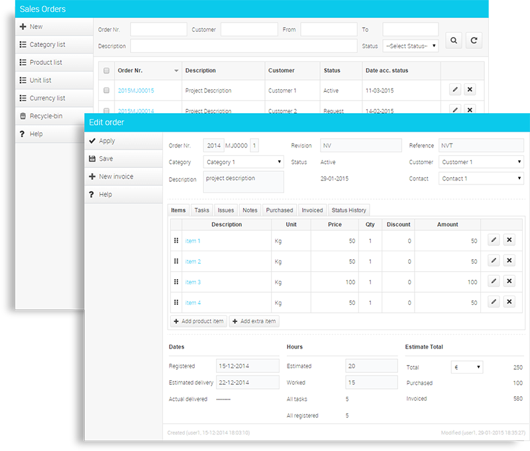This screenshot has width=530, height=451.
Task: Grab the drag handle beside Item 2
Action: (x=176, y=261)
